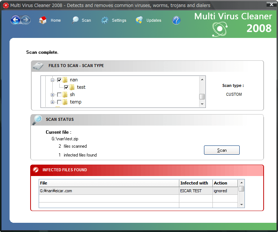Click the Infected with column header
The width and height of the screenshot is (278, 232).
(196, 183)
